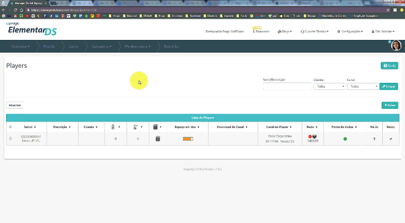The image size is (405, 223).
Task: Click the bookmark star icon
Action: point(388,10)
